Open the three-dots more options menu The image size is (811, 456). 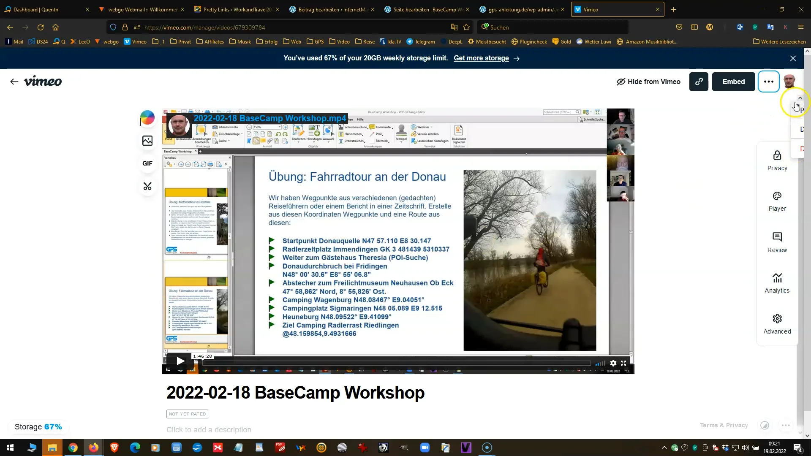point(768,81)
